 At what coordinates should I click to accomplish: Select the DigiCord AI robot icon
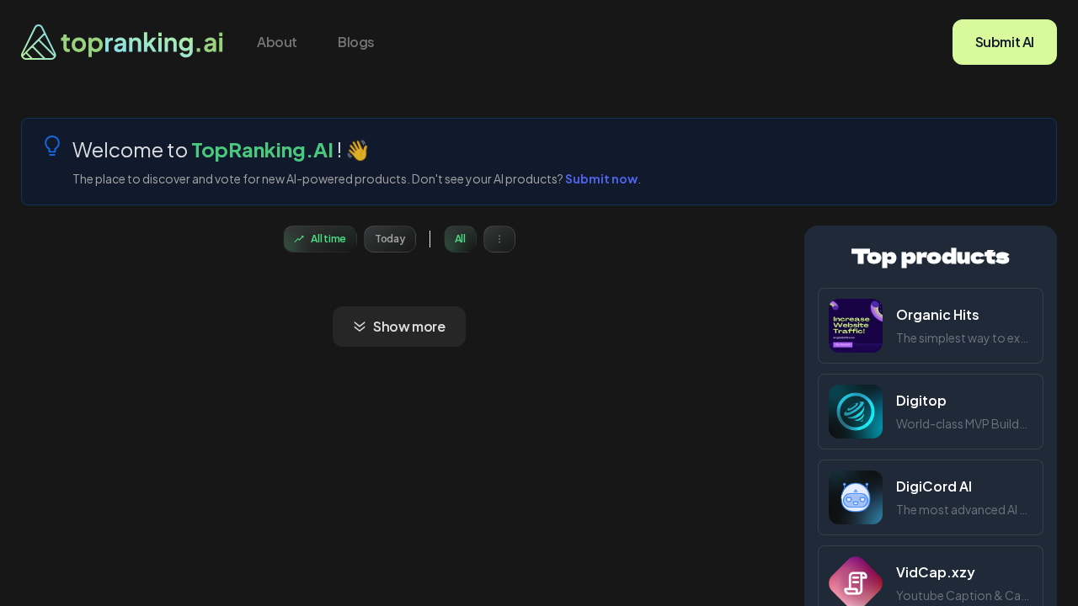[855, 497]
